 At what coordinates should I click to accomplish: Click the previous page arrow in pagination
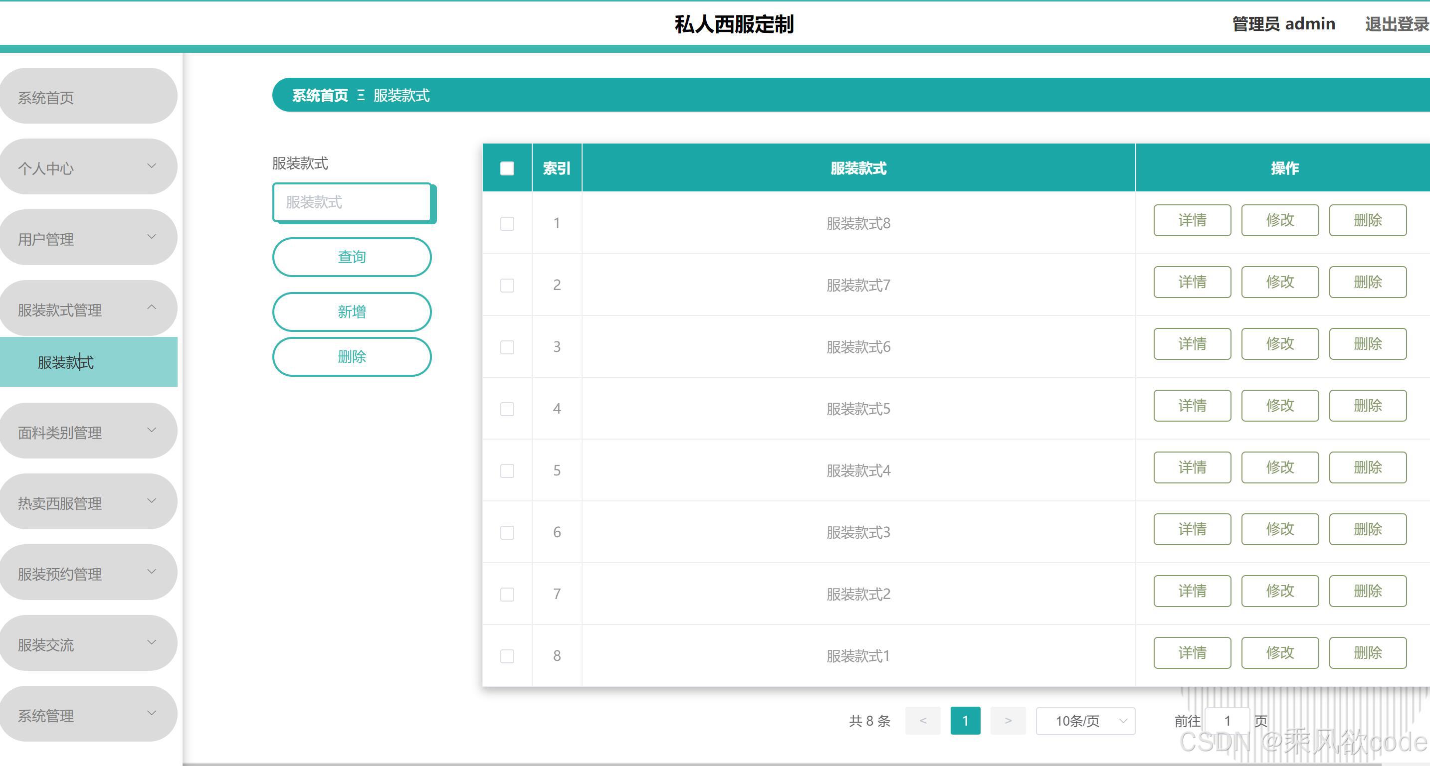(923, 721)
